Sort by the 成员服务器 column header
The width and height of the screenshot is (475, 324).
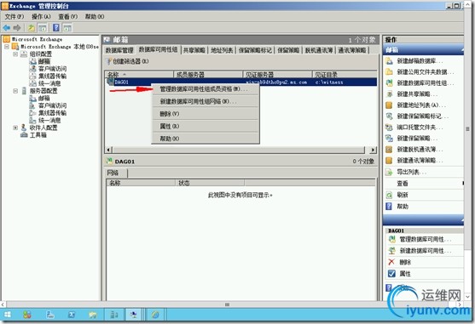[x=208, y=74]
